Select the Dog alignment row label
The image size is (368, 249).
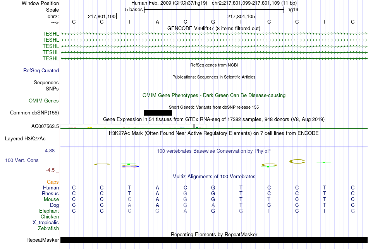click(54, 205)
